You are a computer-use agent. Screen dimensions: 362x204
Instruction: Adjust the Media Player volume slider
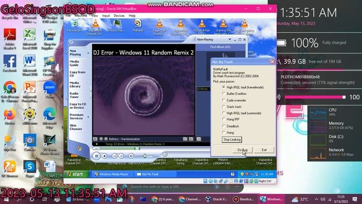145,156
